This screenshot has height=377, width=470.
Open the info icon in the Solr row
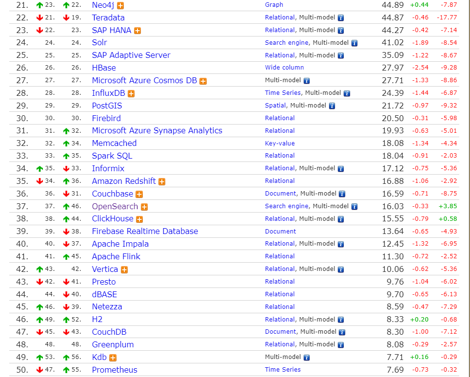pos(354,43)
